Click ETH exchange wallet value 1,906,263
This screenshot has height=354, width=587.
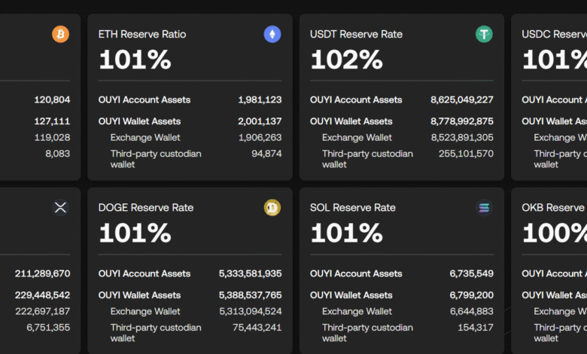pyautogui.click(x=260, y=138)
